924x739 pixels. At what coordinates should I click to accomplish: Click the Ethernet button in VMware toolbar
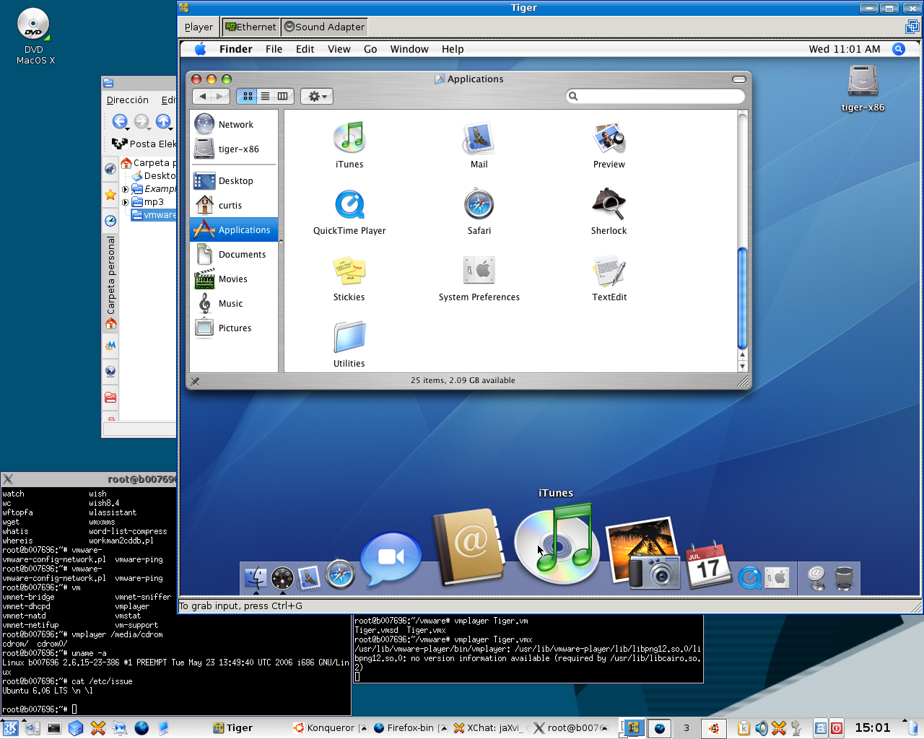click(x=250, y=27)
